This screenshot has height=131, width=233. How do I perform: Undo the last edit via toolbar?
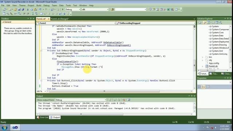pos(40,9)
